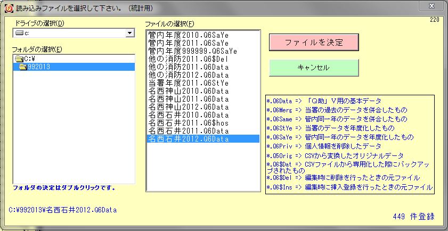Click the drive icon in drive combo box
This screenshot has height=231, width=448.
(x=19, y=34)
